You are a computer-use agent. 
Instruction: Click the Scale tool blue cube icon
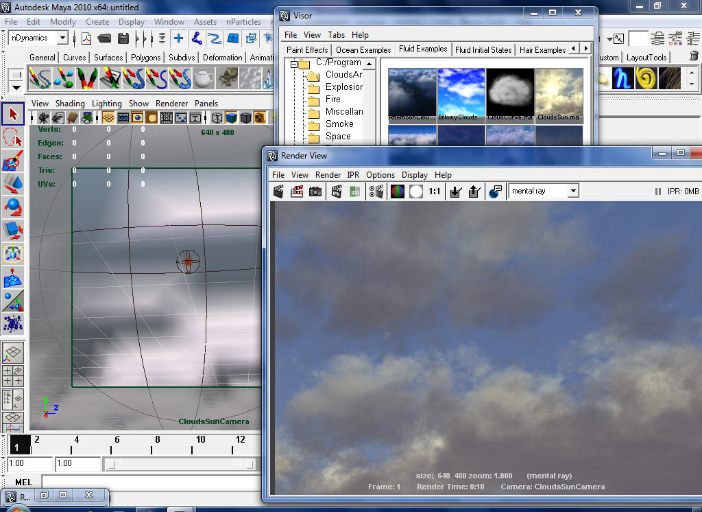13,231
